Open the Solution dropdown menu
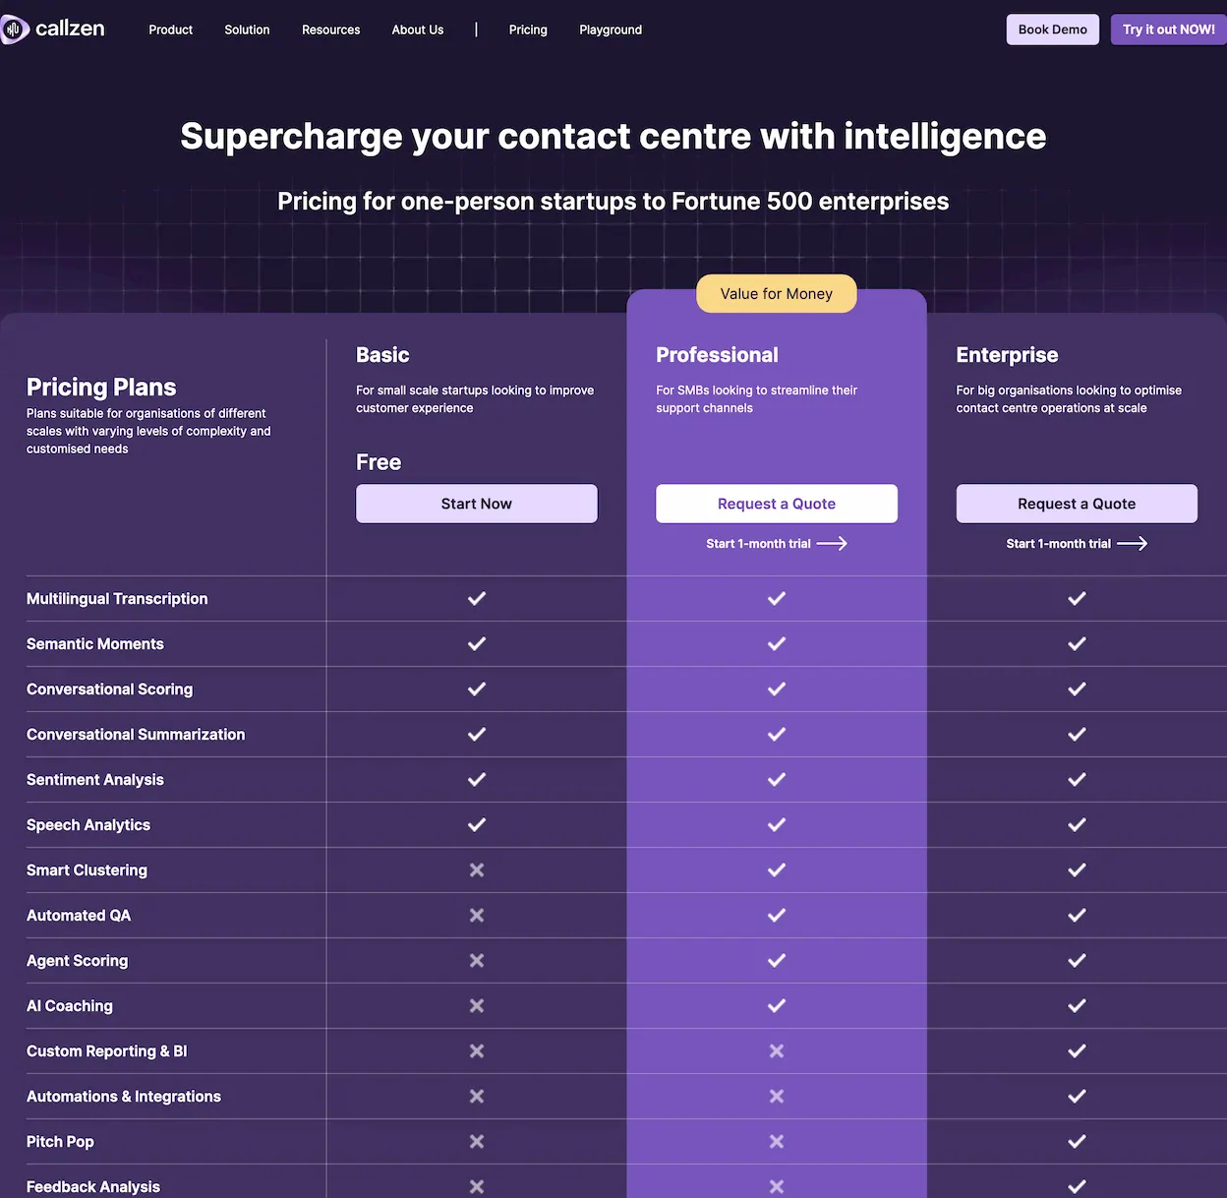This screenshot has height=1198, width=1227. pos(246,30)
